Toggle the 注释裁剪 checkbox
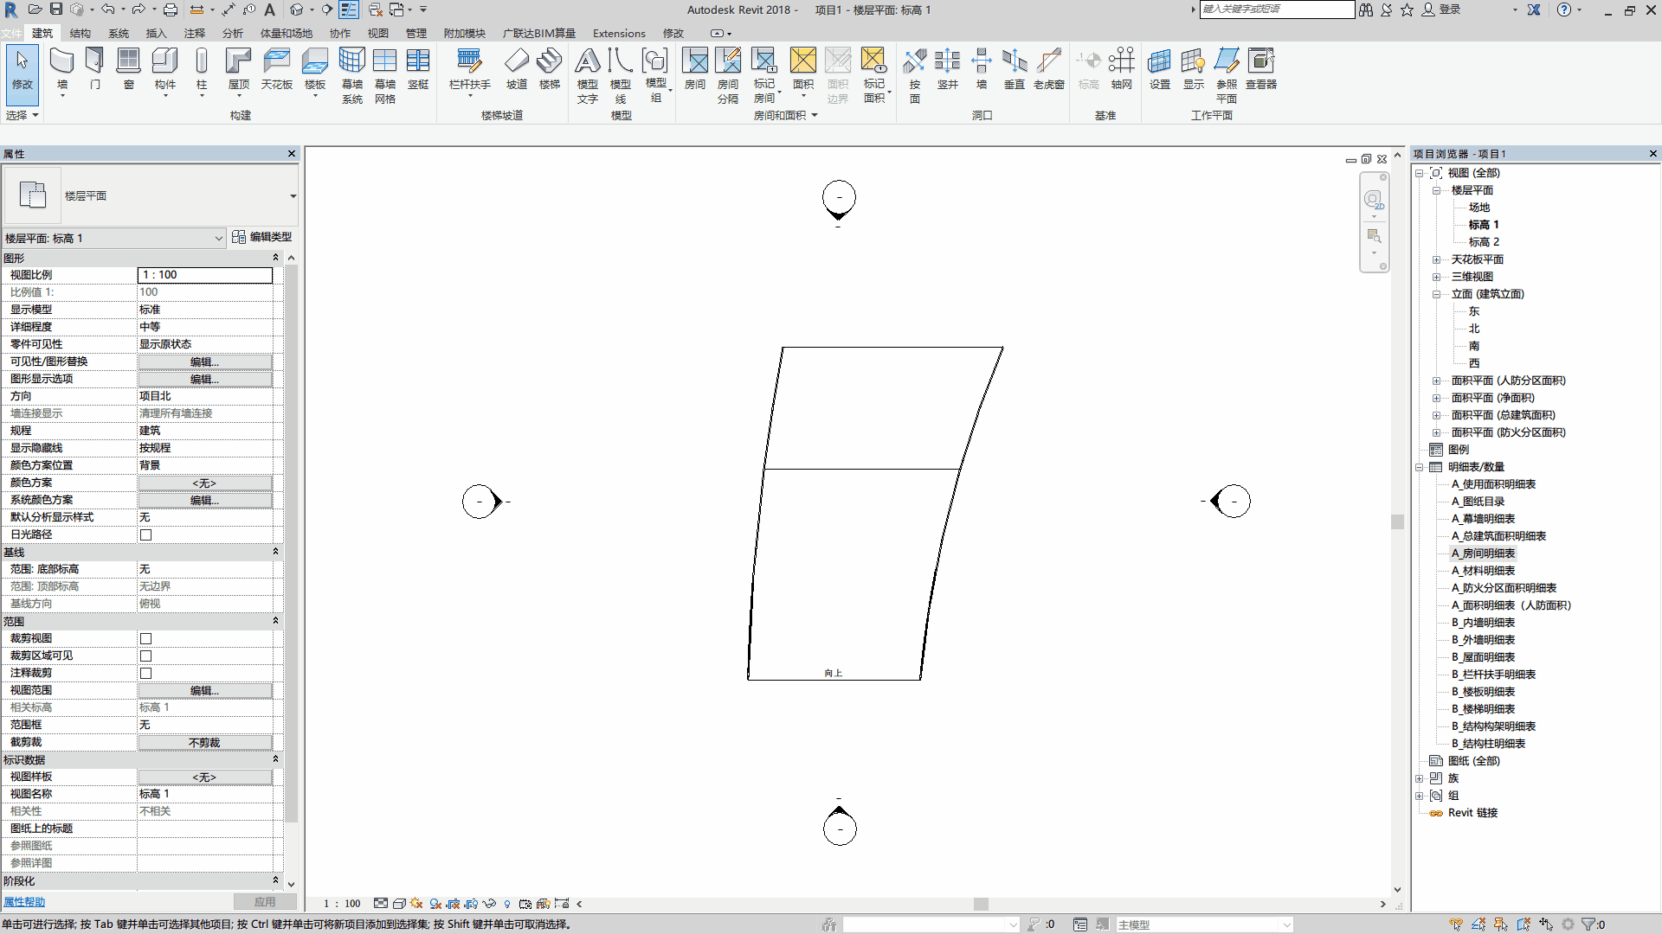The image size is (1662, 934). click(145, 673)
